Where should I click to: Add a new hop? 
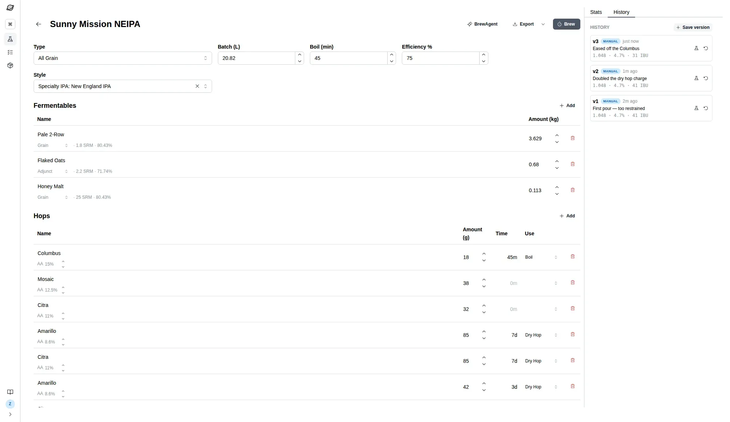(x=567, y=216)
